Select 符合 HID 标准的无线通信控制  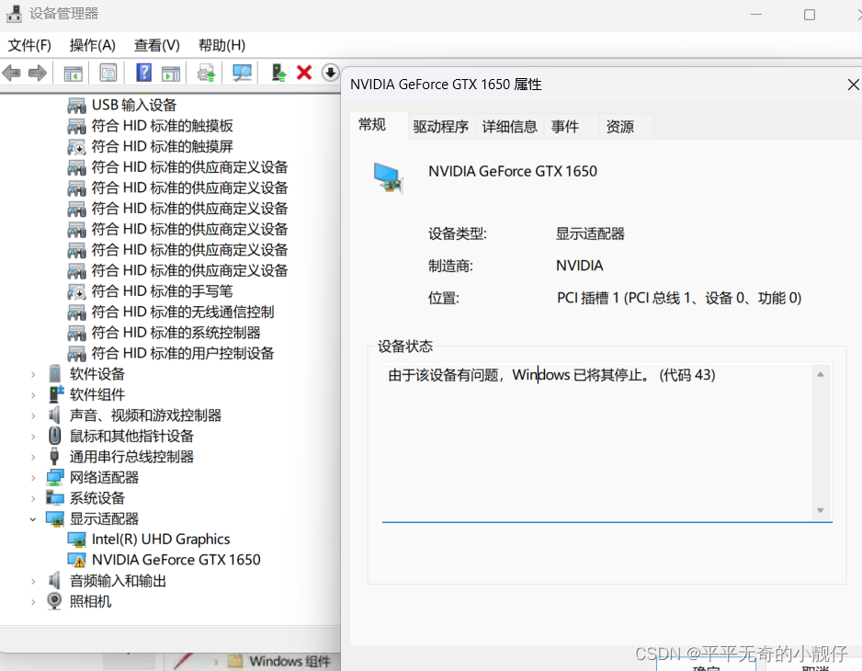tap(183, 312)
